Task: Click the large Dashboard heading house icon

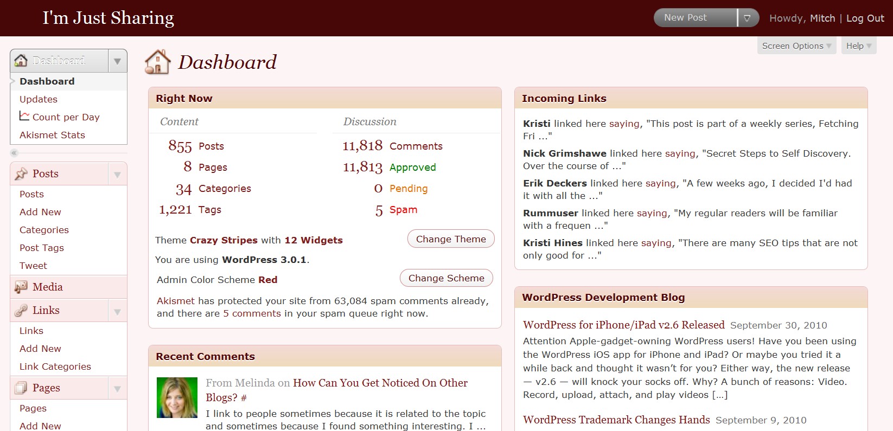Action: pos(158,62)
